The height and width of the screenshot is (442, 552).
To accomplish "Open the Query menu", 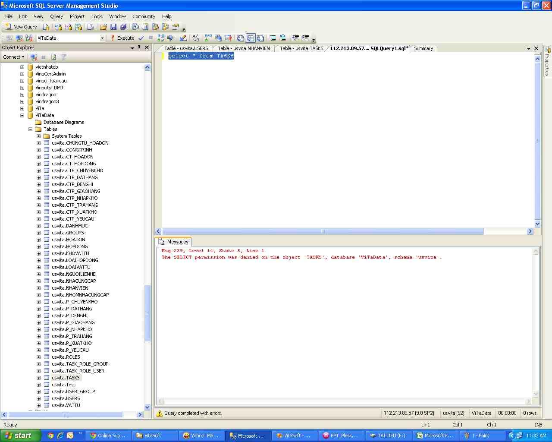I will tap(56, 16).
